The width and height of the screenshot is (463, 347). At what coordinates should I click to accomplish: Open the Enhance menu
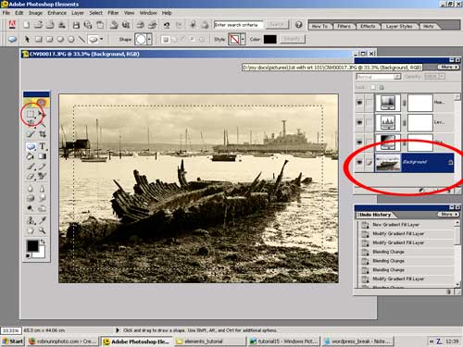(56, 13)
